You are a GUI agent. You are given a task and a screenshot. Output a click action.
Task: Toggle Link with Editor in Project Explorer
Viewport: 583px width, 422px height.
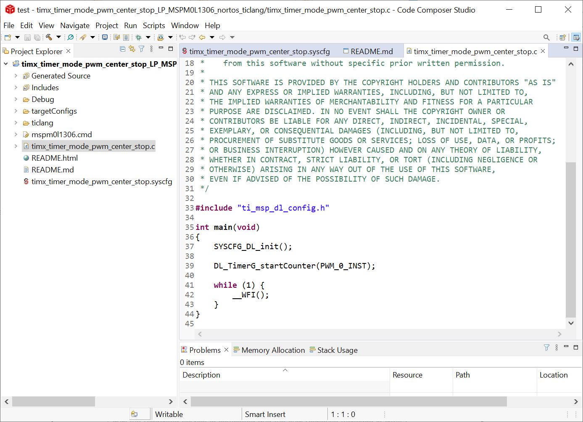[x=132, y=49]
